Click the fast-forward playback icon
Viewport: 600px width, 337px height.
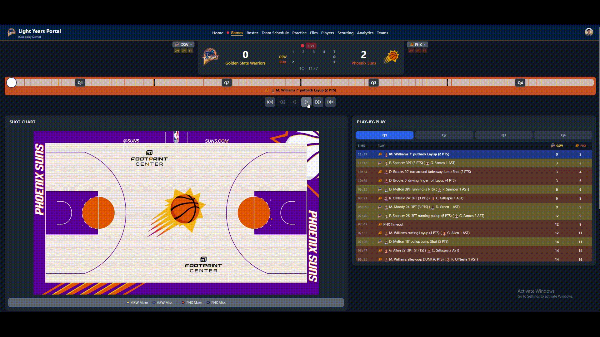pos(318,102)
